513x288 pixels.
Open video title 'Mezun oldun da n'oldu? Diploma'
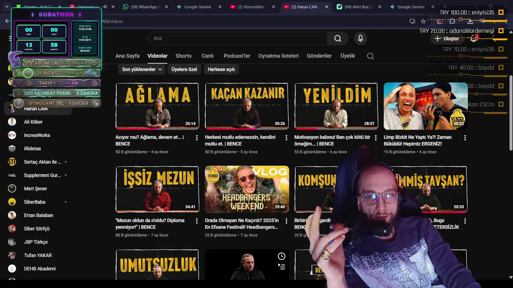coord(150,224)
